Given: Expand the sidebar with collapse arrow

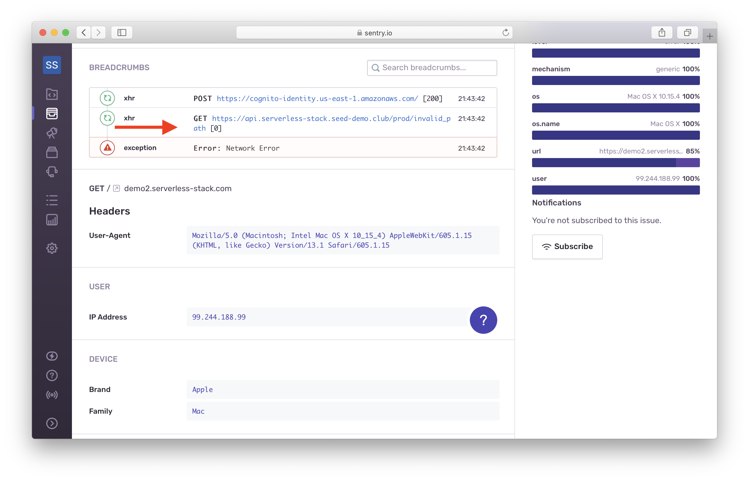Looking at the screenshot, I should click(52, 424).
